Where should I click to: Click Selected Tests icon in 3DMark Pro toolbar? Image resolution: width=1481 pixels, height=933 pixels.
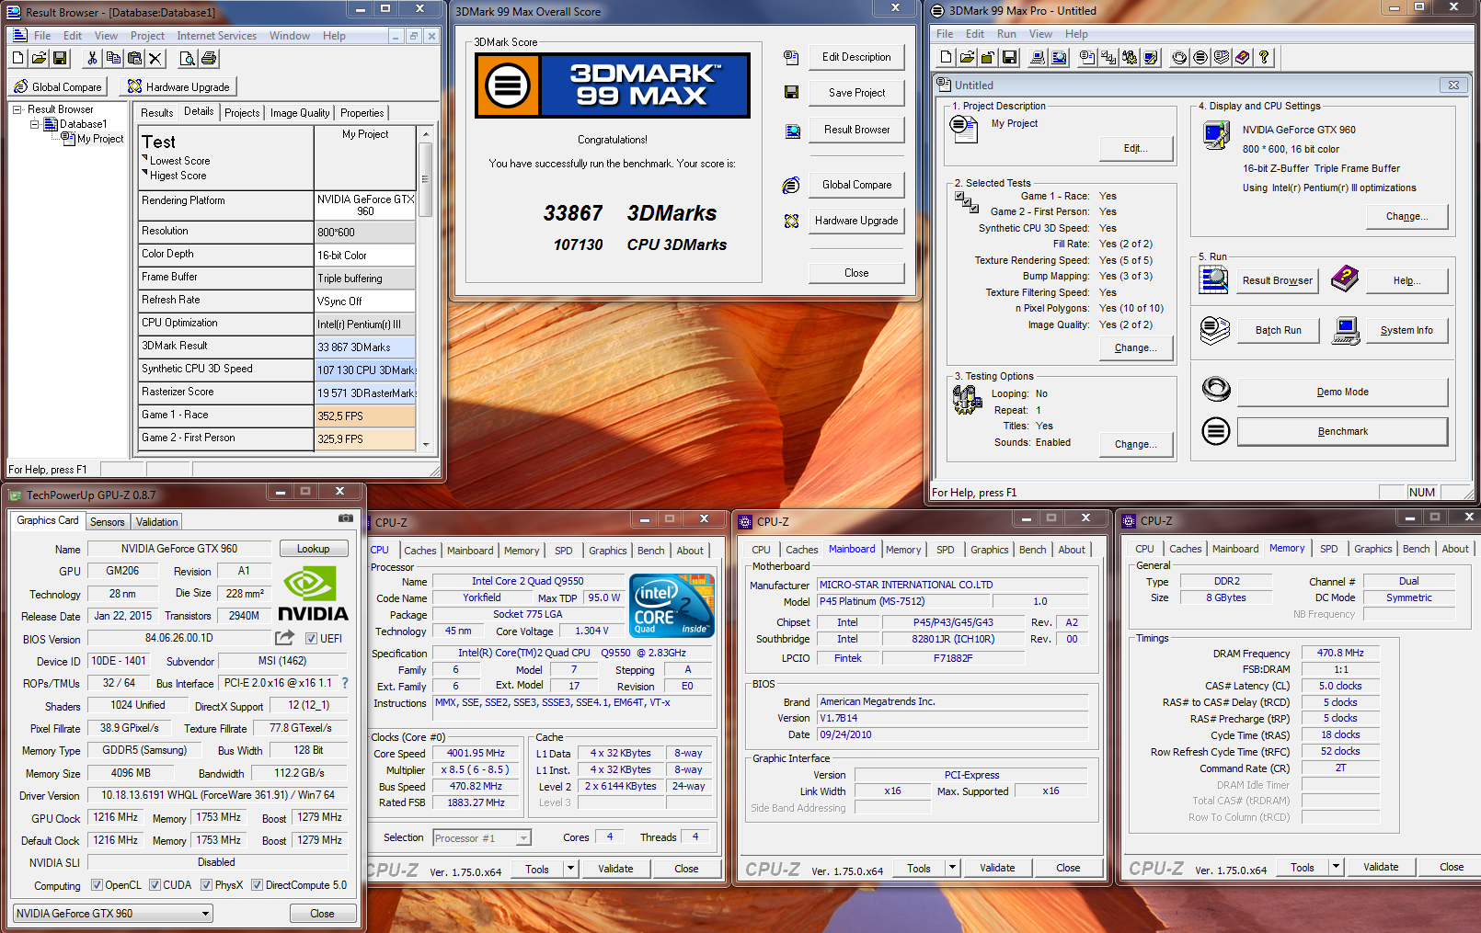(1108, 57)
